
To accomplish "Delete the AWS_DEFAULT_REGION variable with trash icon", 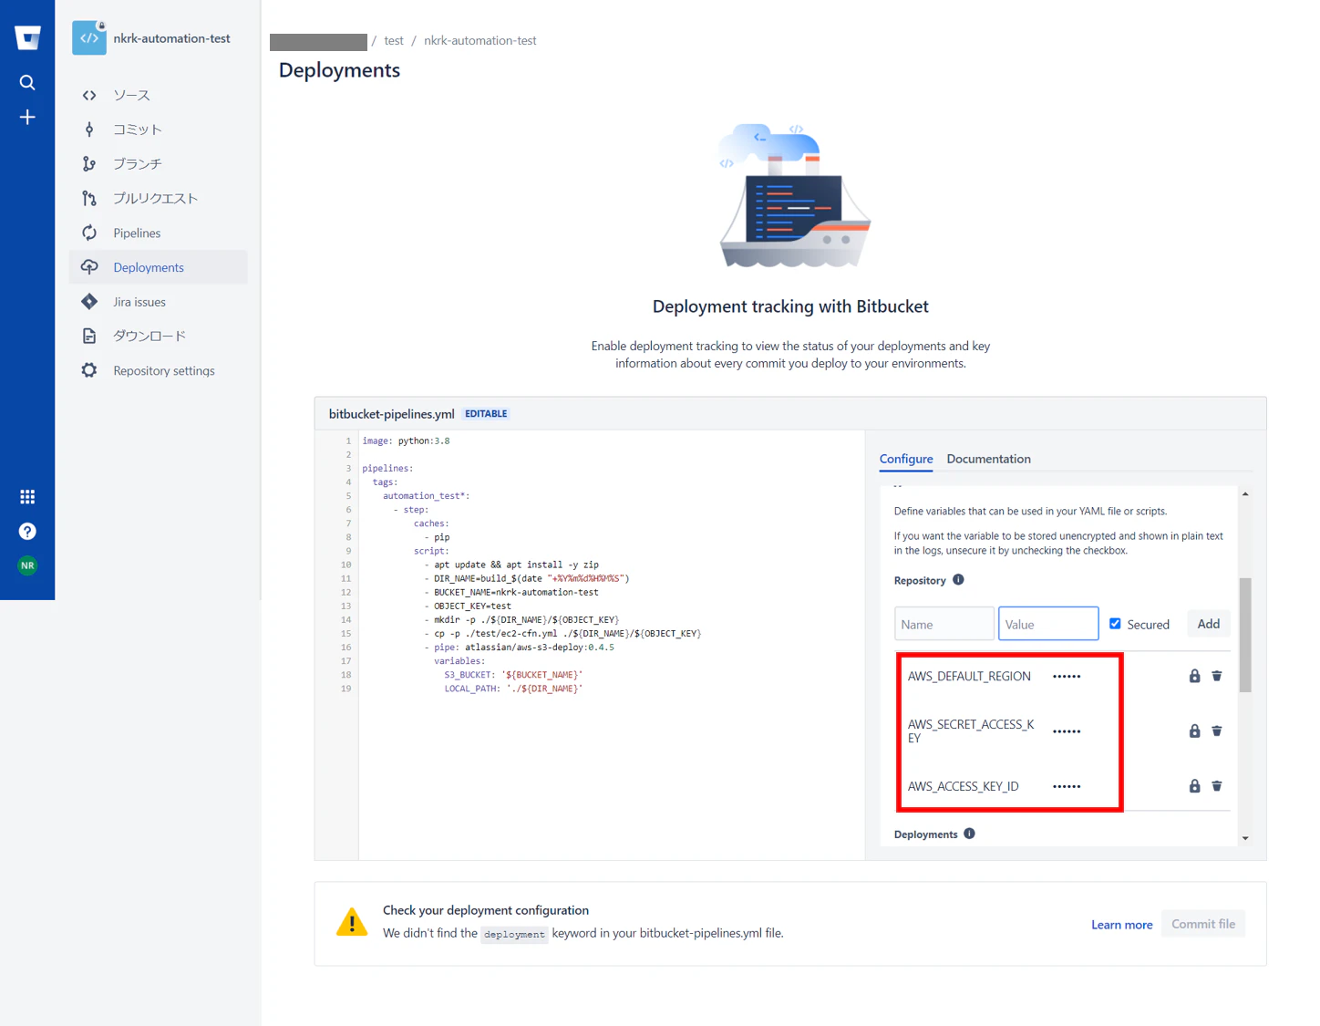I will coord(1217,676).
